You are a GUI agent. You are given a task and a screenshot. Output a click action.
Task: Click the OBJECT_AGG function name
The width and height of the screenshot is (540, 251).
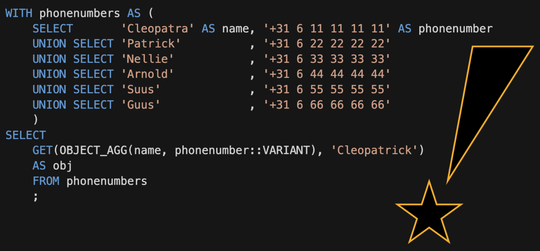point(93,150)
